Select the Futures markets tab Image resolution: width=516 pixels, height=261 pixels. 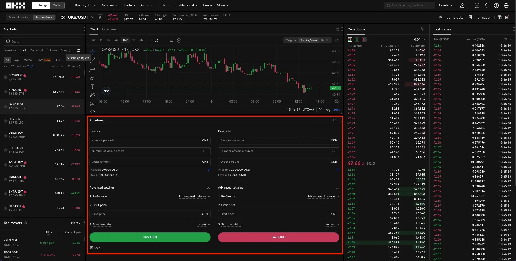click(x=52, y=50)
